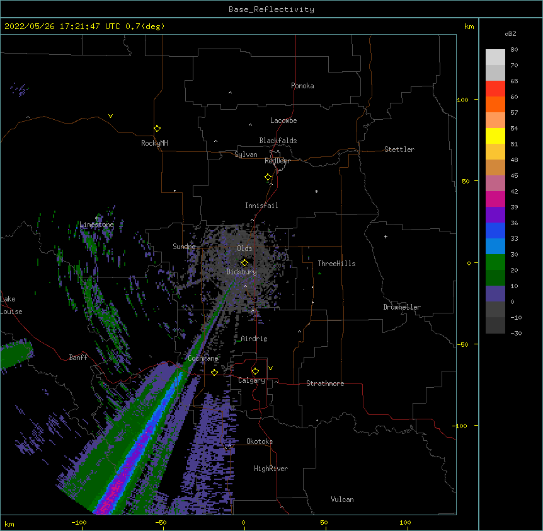
Task: Click the -30 value at legend bottom
Action: (516, 333)
